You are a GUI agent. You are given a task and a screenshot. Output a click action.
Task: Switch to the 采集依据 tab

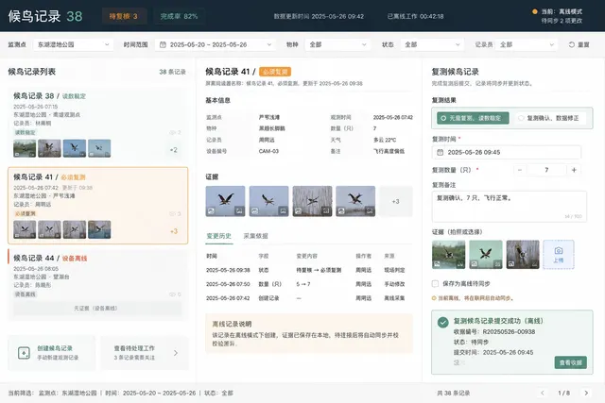tap(255, 236)
